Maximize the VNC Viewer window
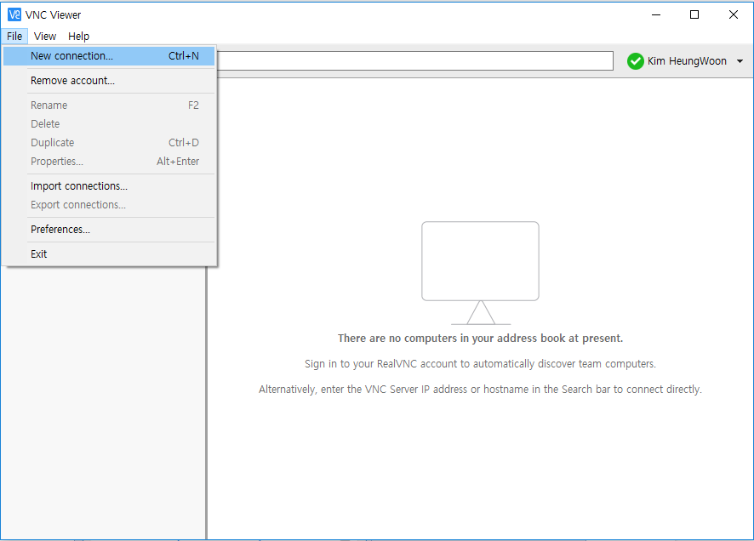754x541 pixels. coord(694,15)
